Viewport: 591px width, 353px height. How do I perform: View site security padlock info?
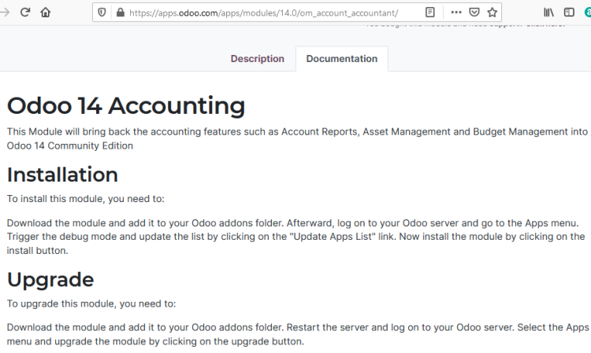(x=121, y=13)
